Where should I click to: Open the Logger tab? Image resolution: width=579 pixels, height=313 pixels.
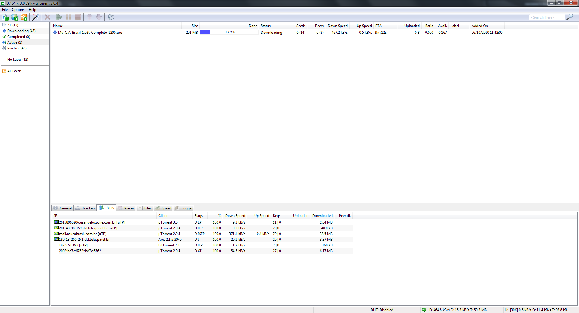184,208
